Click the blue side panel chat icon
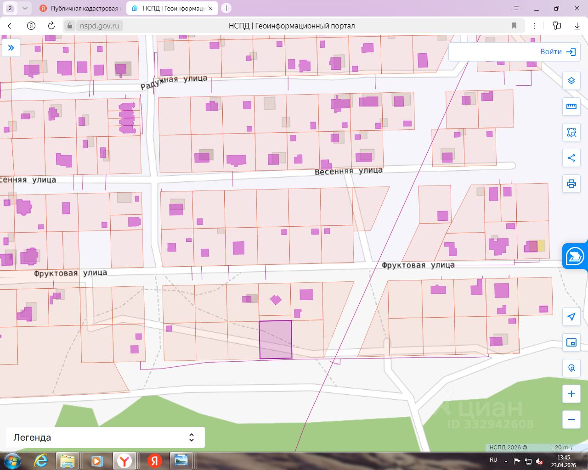The image size is (588, 470). [x=575, y=256]
